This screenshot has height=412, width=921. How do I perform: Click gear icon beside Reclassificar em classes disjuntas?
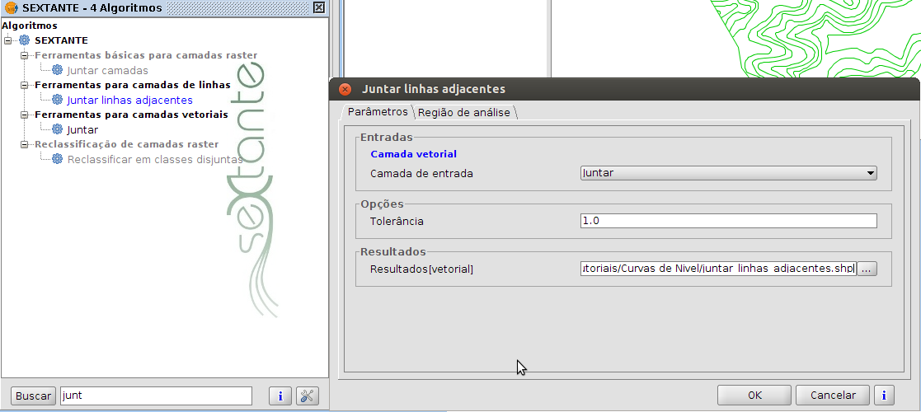click(57, 159)
